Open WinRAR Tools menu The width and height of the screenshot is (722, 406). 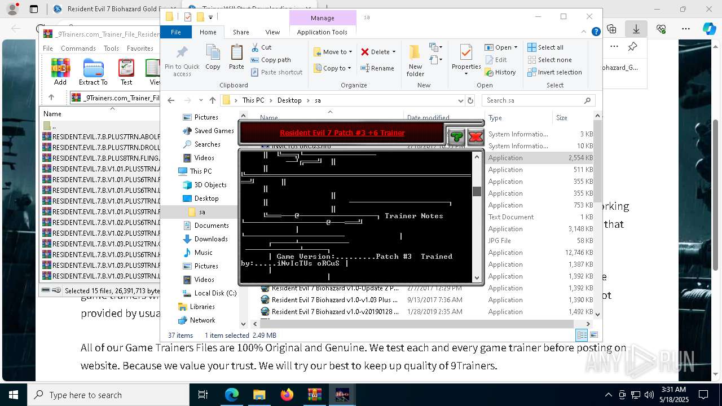[x=111, y=48]
